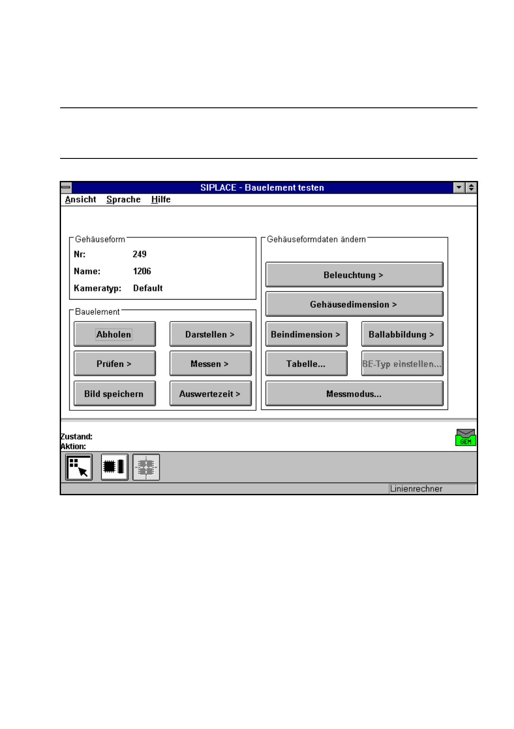Click the Kameratyp value Default
This screenshot has height=729, width=514.
click(148, 288)
